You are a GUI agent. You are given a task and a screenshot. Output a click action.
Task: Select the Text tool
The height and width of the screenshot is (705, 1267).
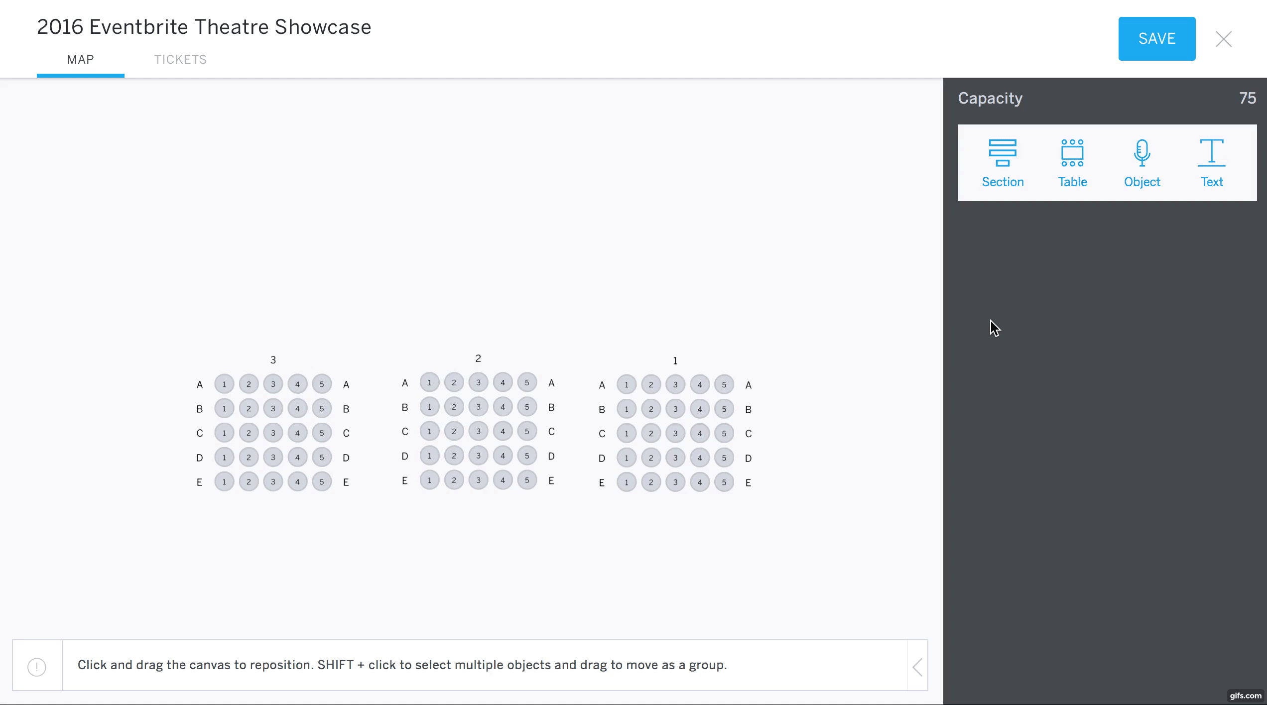pos(1211,161)
